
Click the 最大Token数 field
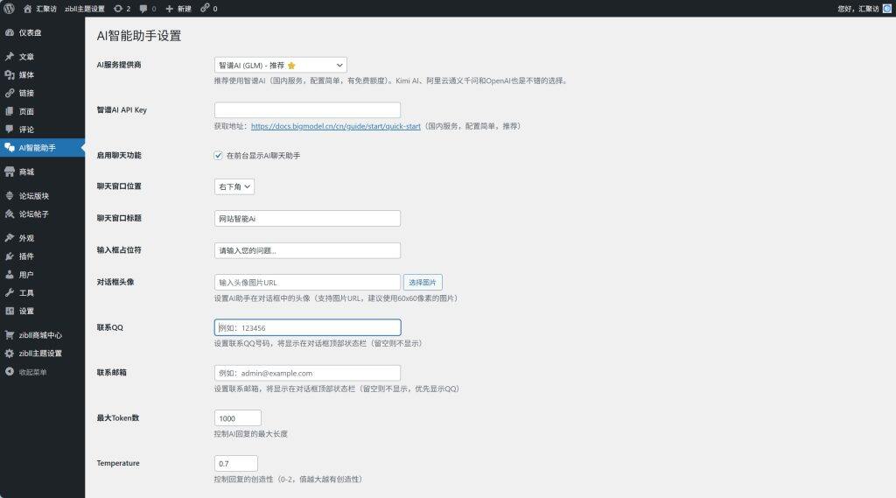pos(238,418)
